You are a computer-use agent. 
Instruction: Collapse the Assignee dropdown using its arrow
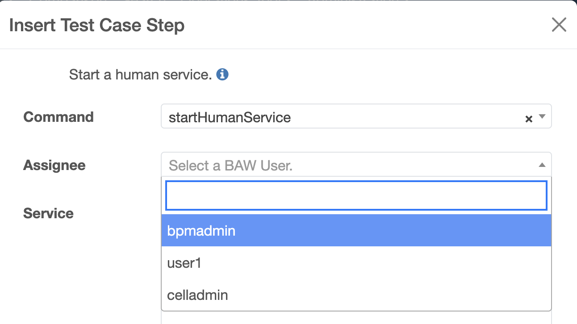pos(542,165)
